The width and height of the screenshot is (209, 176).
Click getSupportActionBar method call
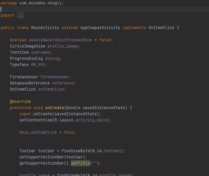(42, 163)
